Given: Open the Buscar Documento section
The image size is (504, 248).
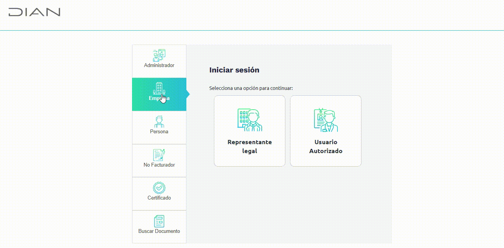Looking at the screenshot, I should coord(159,226).
